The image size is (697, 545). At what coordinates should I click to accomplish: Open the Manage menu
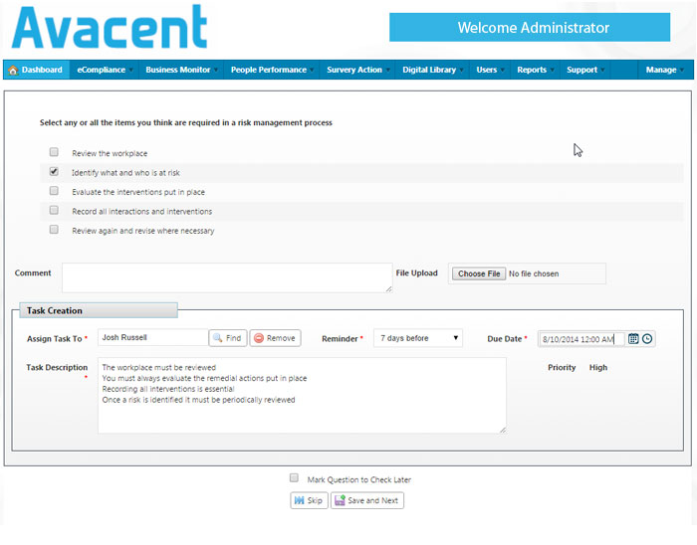coord(664,70)
